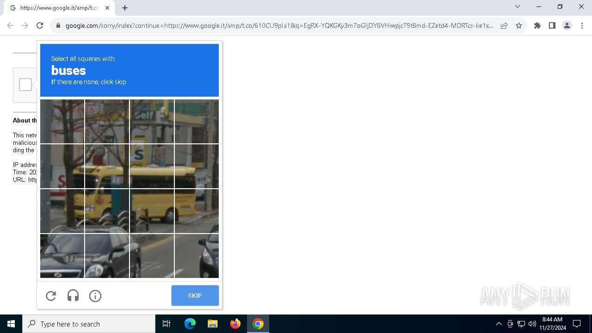This screenshot has height=333, width=592.
Task: View site information lock icon
Action: pos(58,25)
